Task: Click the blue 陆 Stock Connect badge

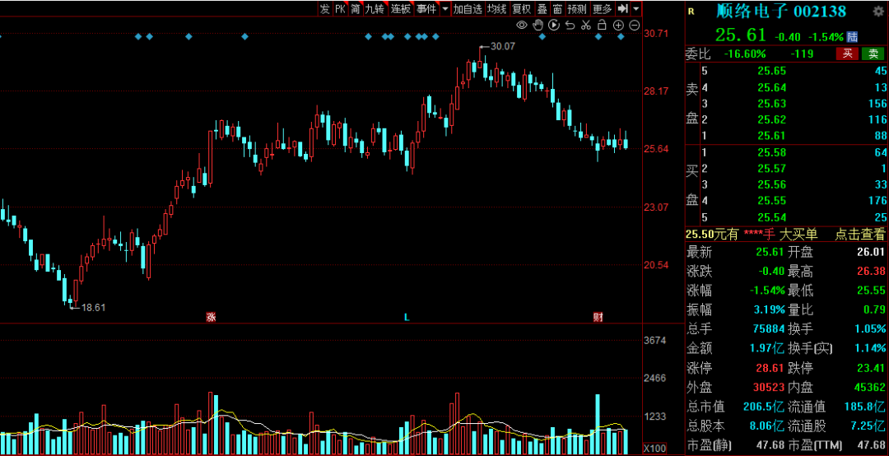Action: (x=853, y=36)
